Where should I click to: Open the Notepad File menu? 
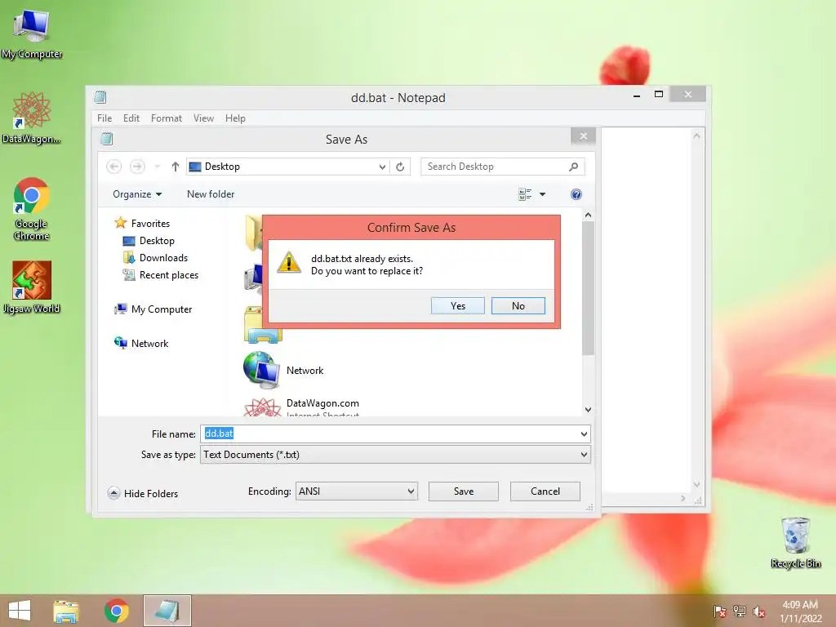click(104, 118)
